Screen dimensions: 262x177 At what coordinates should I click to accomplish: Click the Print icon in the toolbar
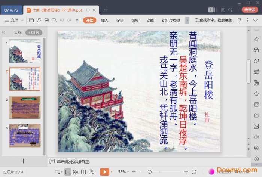[x=46, y=20]
